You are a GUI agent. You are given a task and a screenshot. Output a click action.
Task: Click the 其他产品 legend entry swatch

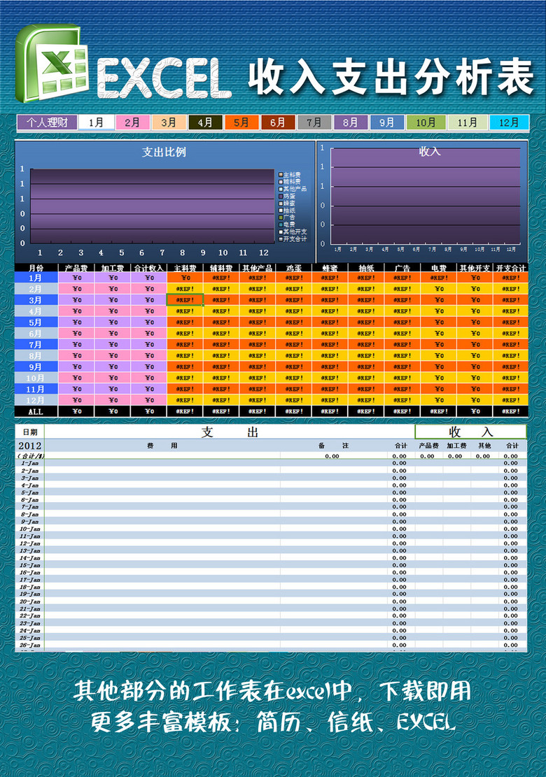click(281, 189)
